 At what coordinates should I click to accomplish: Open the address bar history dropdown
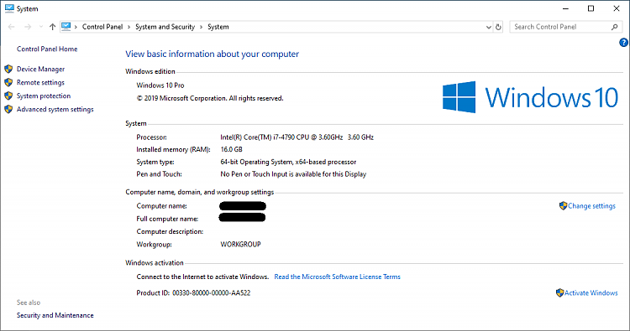tap(489, 27)
